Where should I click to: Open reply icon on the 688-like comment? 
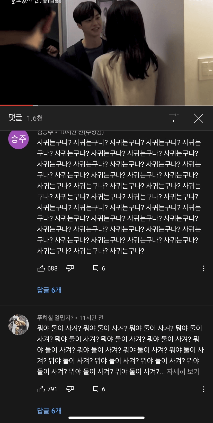point(96,268)
